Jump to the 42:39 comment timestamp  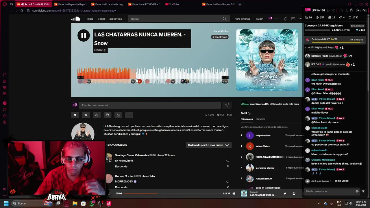click(x=138, y=176)
